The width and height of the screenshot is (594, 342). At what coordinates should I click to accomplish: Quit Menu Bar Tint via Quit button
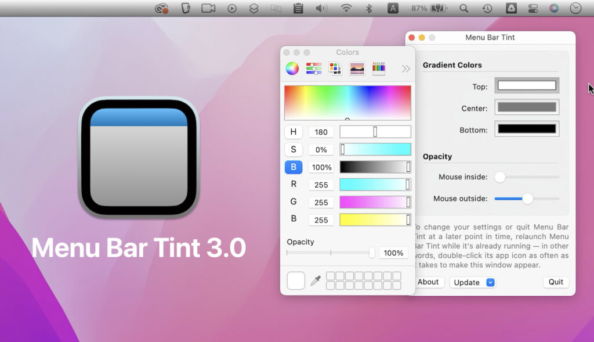coord(555,282)
